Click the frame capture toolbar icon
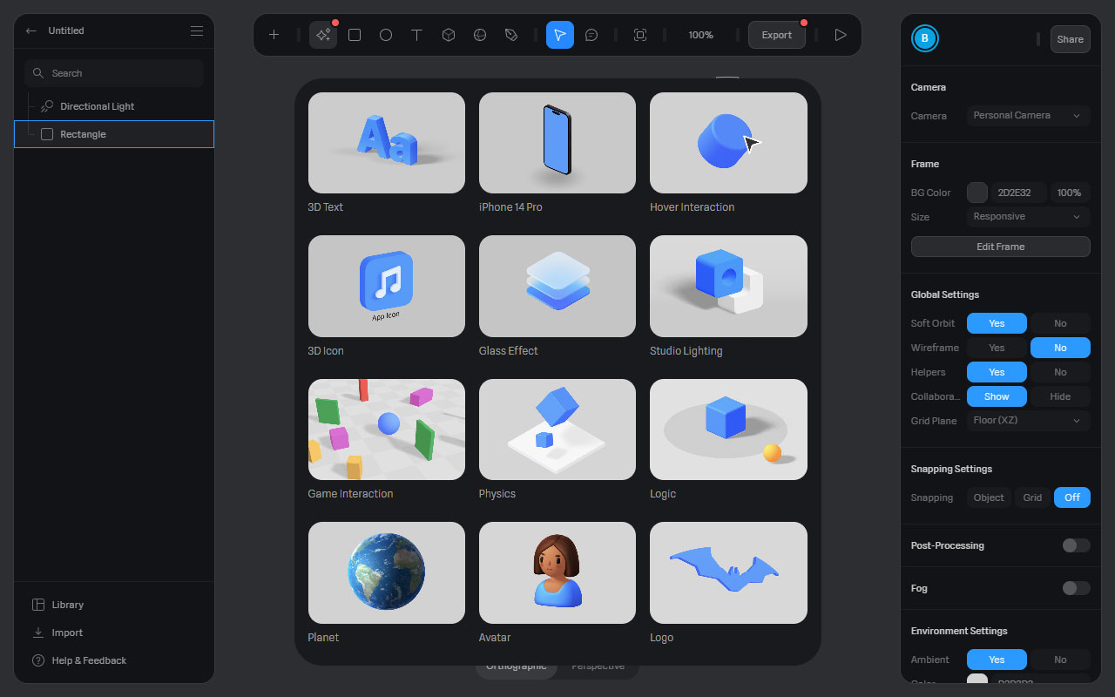1115x697 pixels. 640,35
